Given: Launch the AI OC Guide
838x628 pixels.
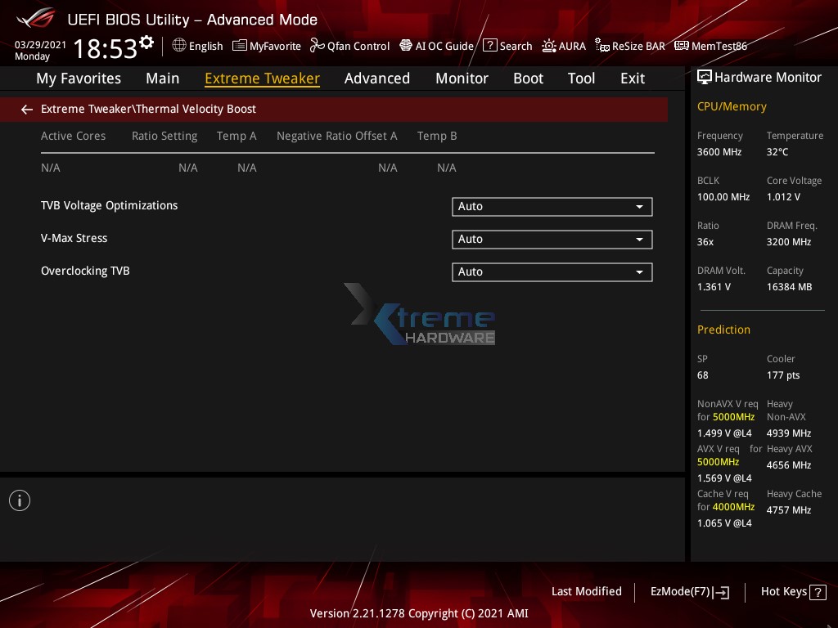Looking at the screenshot, I should 436,46.
